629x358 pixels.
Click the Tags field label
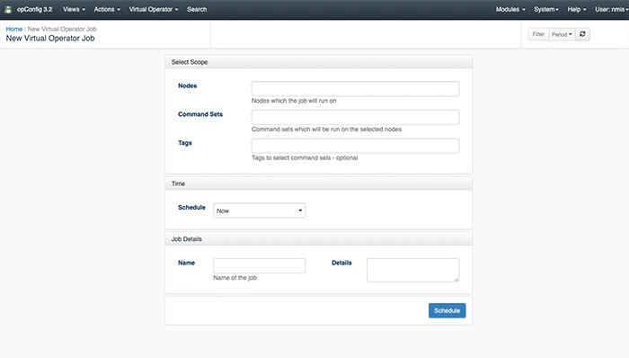(185, 143)
